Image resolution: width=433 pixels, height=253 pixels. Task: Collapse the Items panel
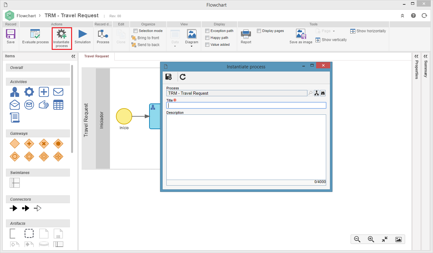click(73, 56)
